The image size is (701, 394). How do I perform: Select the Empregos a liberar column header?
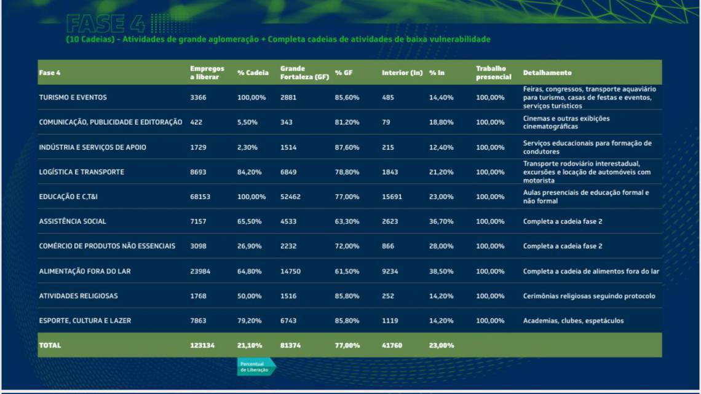click(207, 73)
